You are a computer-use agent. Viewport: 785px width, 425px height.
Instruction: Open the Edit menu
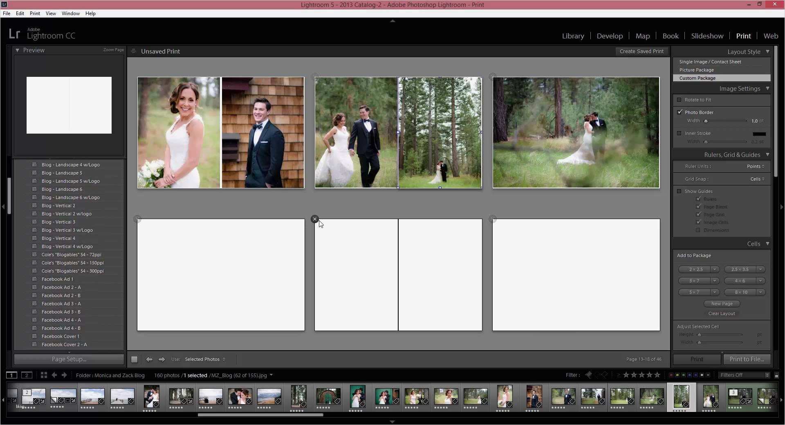(x=20, y=13)
